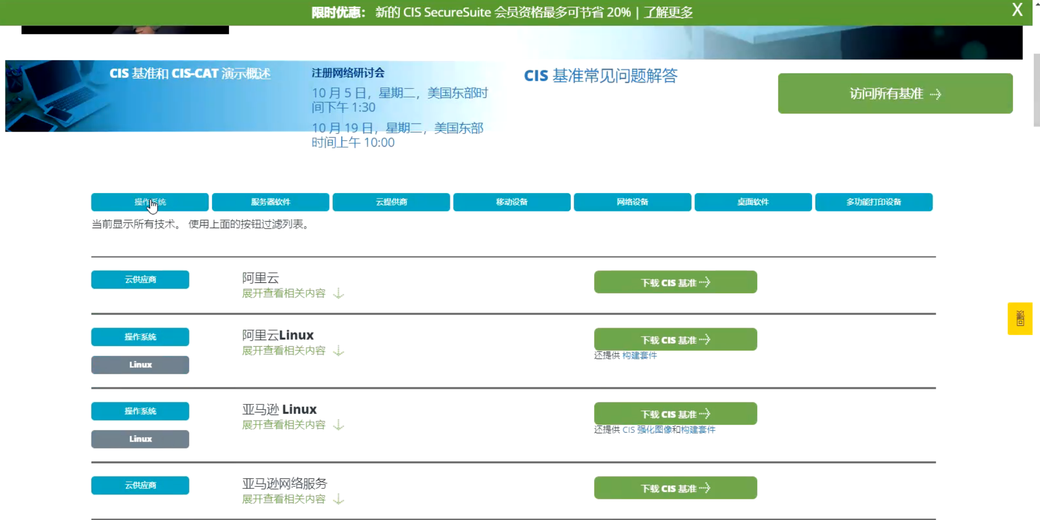1040x520 pixels.
Task: Download CIS benchmark for 亚马逊 Linux
Action: tap(675, 414)
